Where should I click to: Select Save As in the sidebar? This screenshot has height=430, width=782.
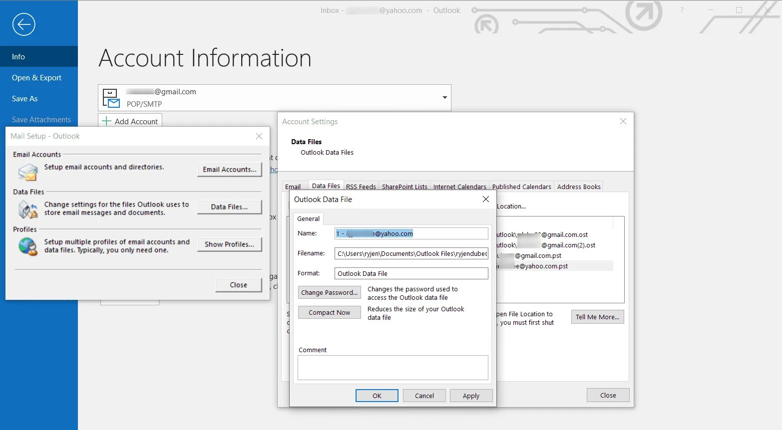point(39,98)
